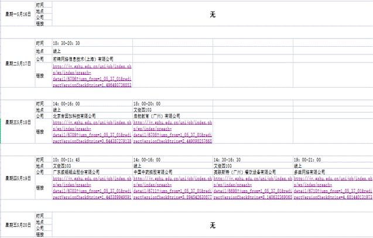Select the 星期四5月19日 date cell

click(18, 180)
